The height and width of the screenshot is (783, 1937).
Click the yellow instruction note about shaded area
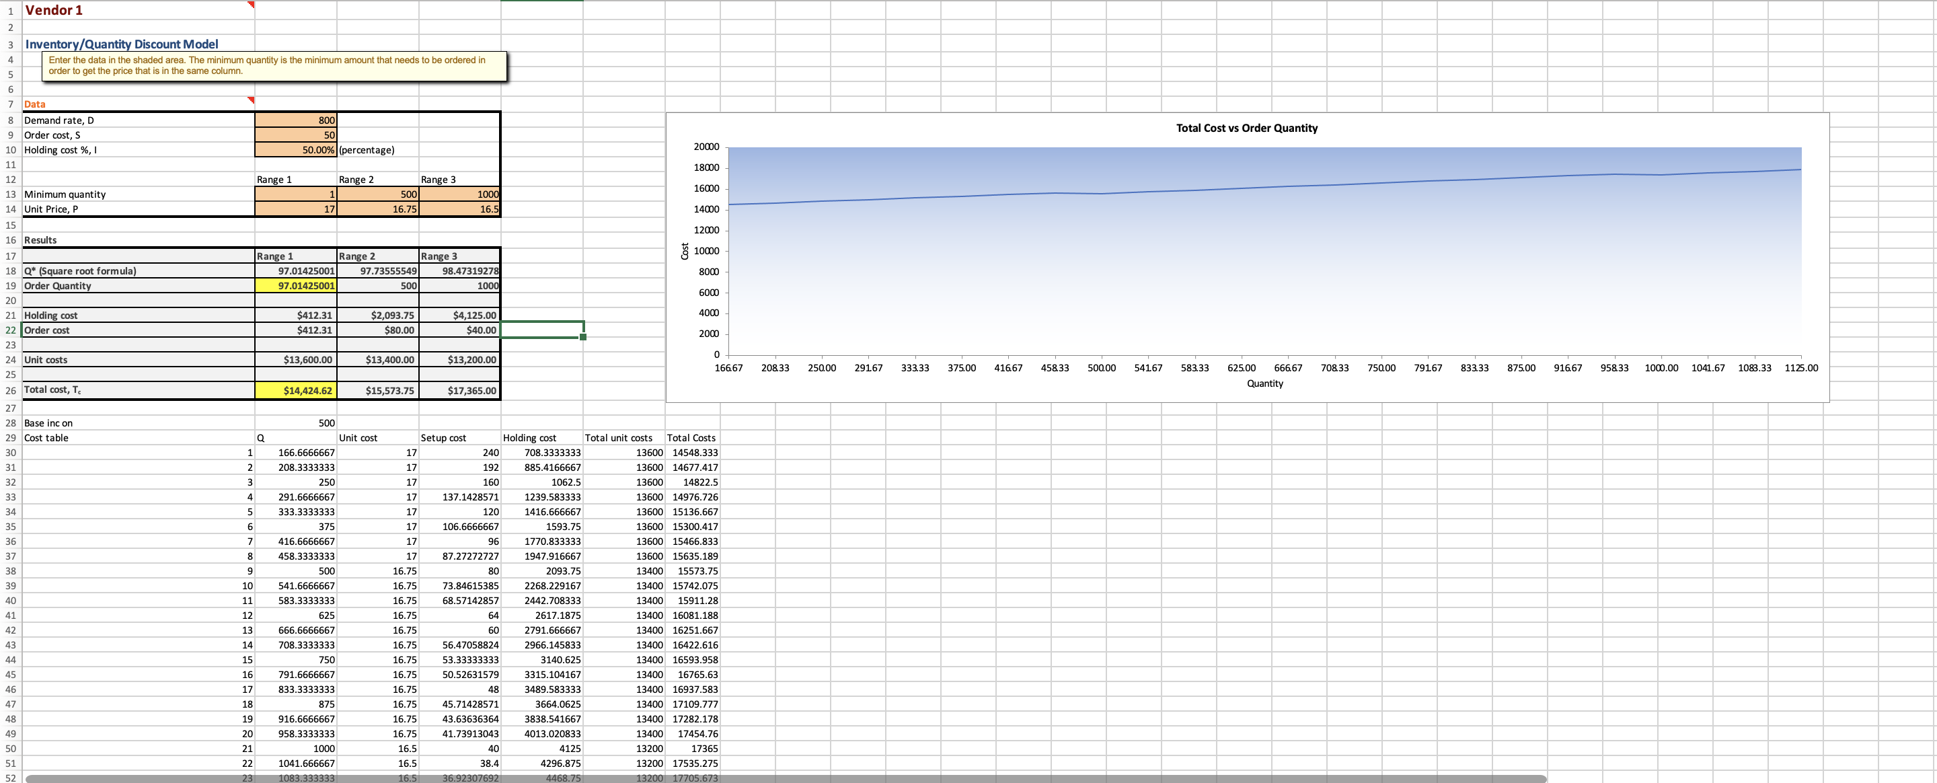274,65
